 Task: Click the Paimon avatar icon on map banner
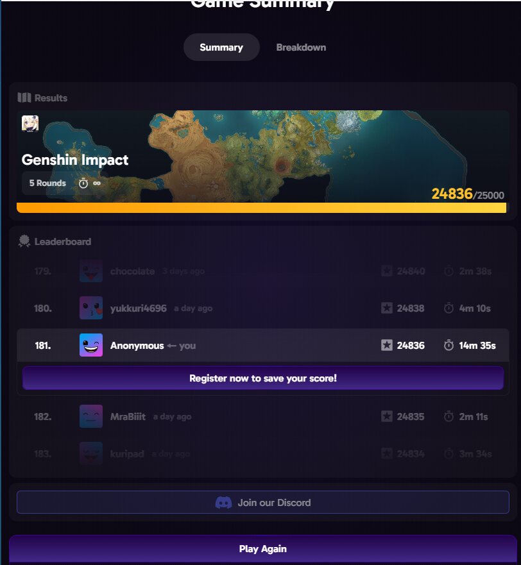pos(30,123)
